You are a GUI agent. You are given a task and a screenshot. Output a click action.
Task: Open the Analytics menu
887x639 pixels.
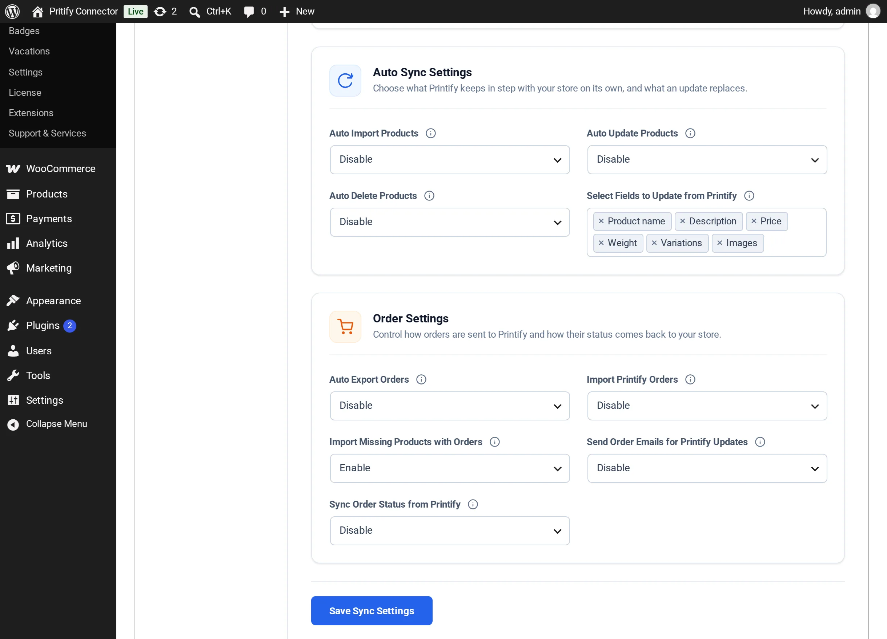pyautogui.click(x=58, y=243)
